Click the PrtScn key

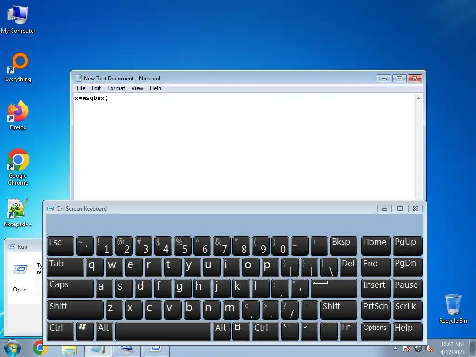tap(376, 310)
